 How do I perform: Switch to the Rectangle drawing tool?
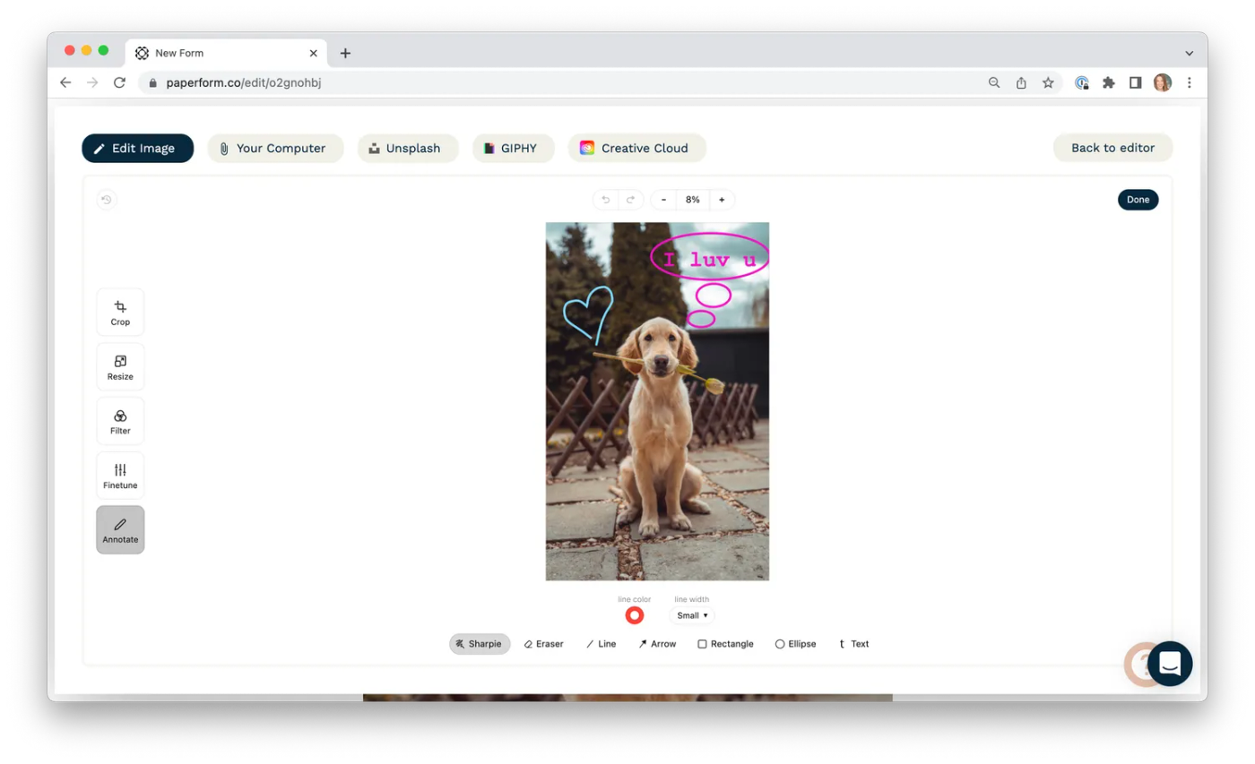(x=726, y=643)
